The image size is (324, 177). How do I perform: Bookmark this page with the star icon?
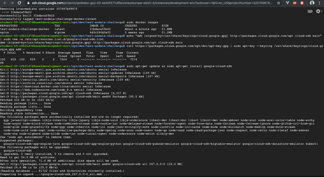pyautogui.click(x=278, y=3)
